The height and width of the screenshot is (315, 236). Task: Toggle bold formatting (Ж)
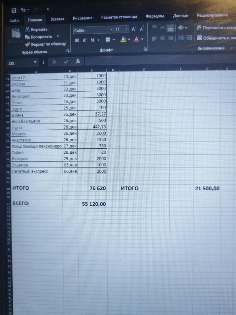point(76,40)
